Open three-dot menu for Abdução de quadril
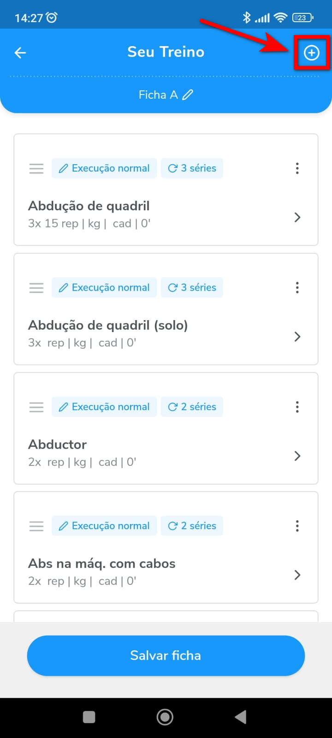 click(x=297, y=168)
